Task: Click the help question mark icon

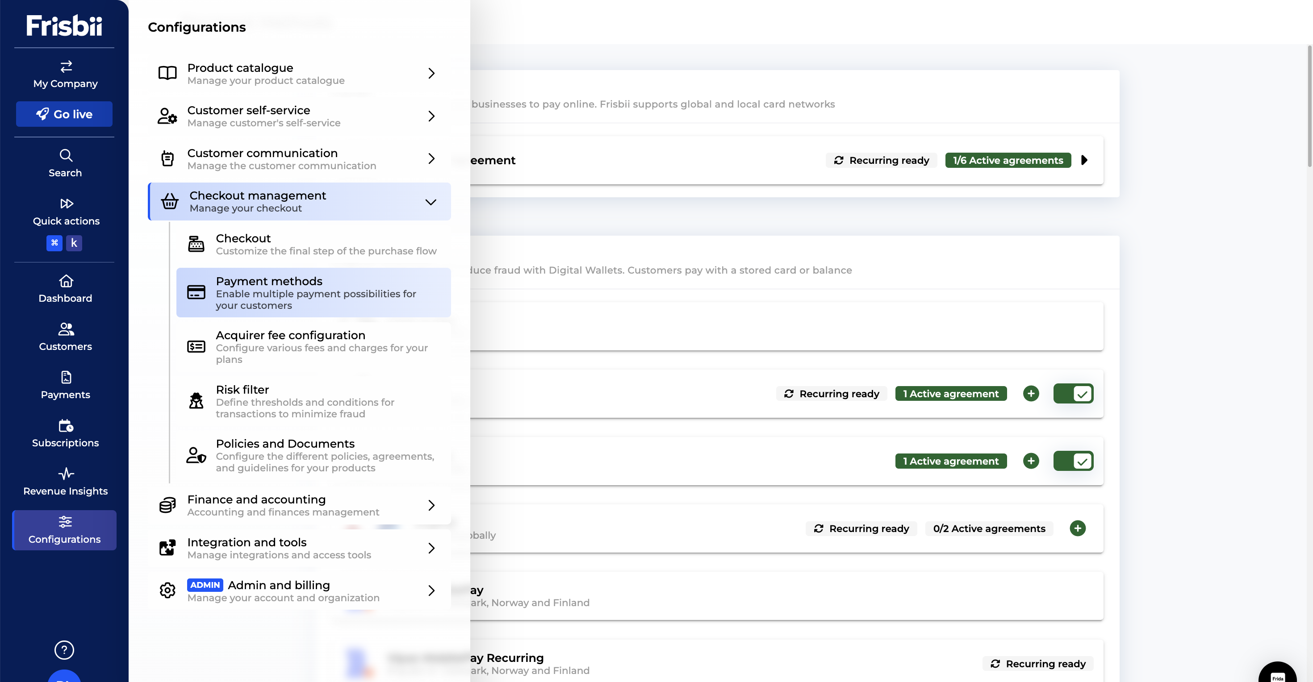Action: pos(64,649)
